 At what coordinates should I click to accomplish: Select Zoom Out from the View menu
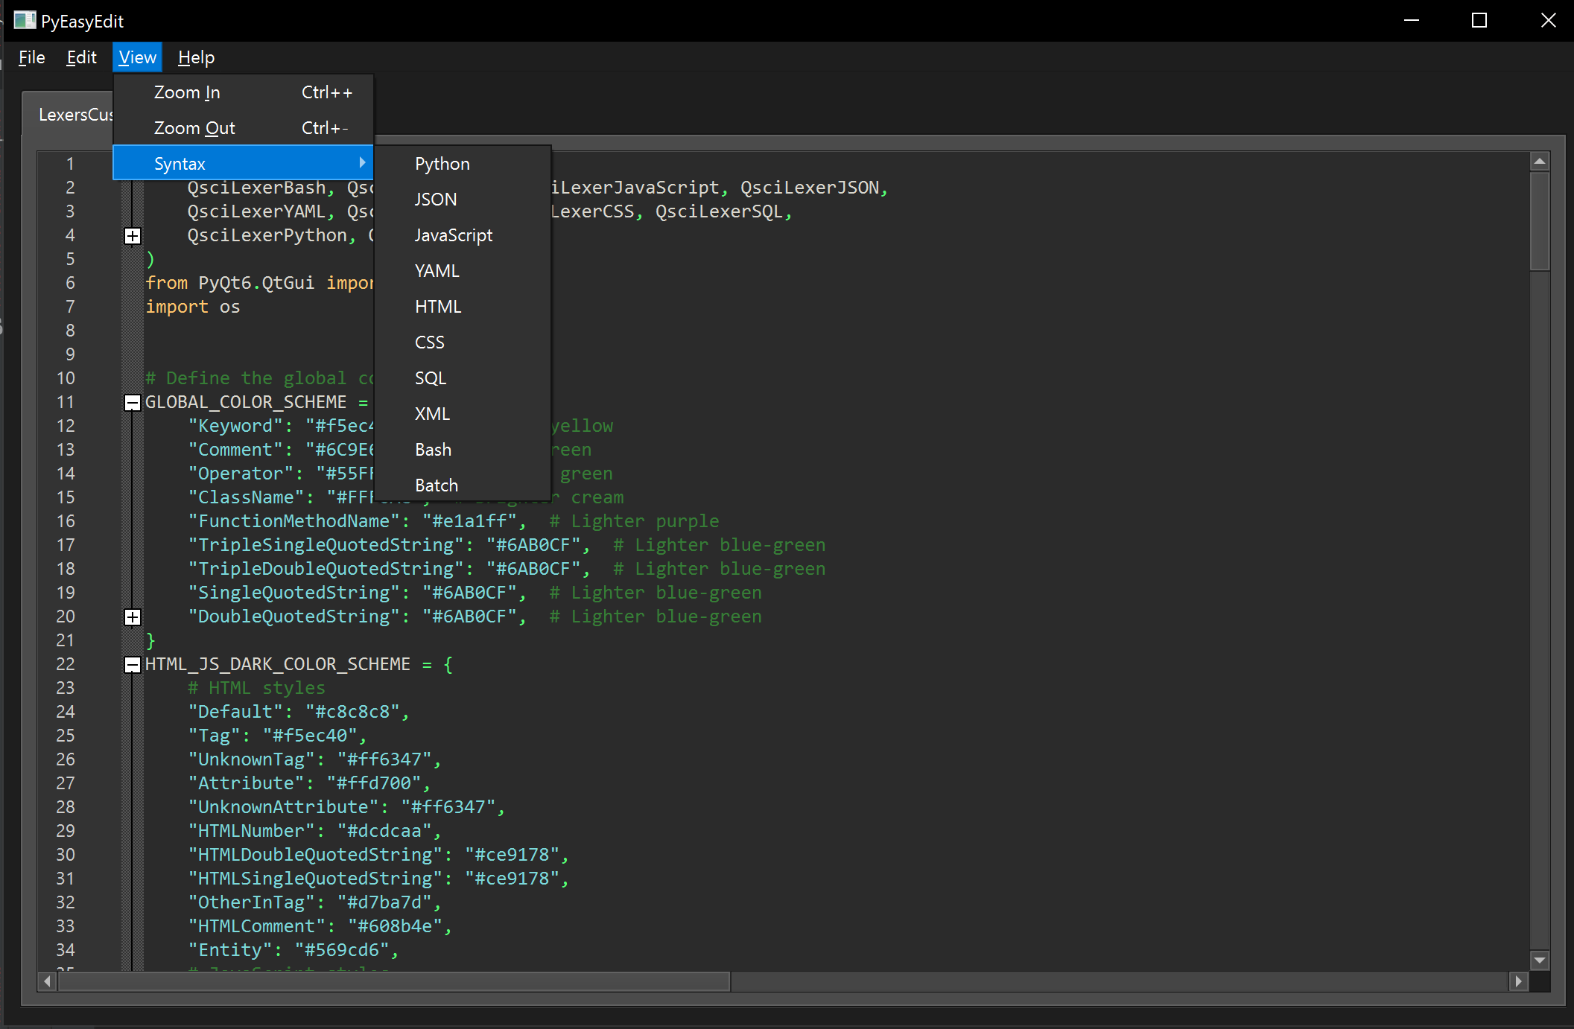(194, 127)
